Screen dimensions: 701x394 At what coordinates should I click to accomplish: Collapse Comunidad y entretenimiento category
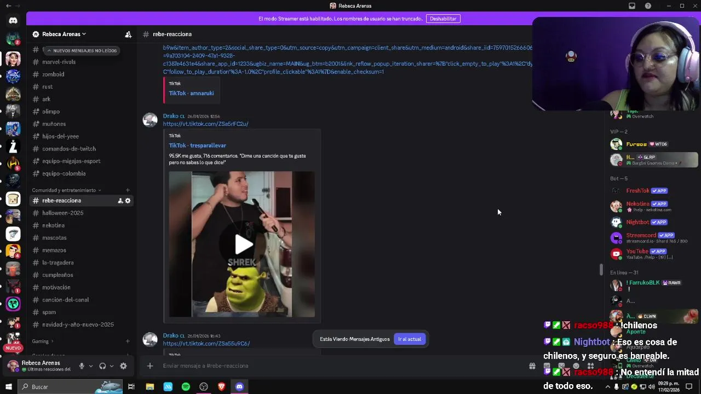[66, 190]
